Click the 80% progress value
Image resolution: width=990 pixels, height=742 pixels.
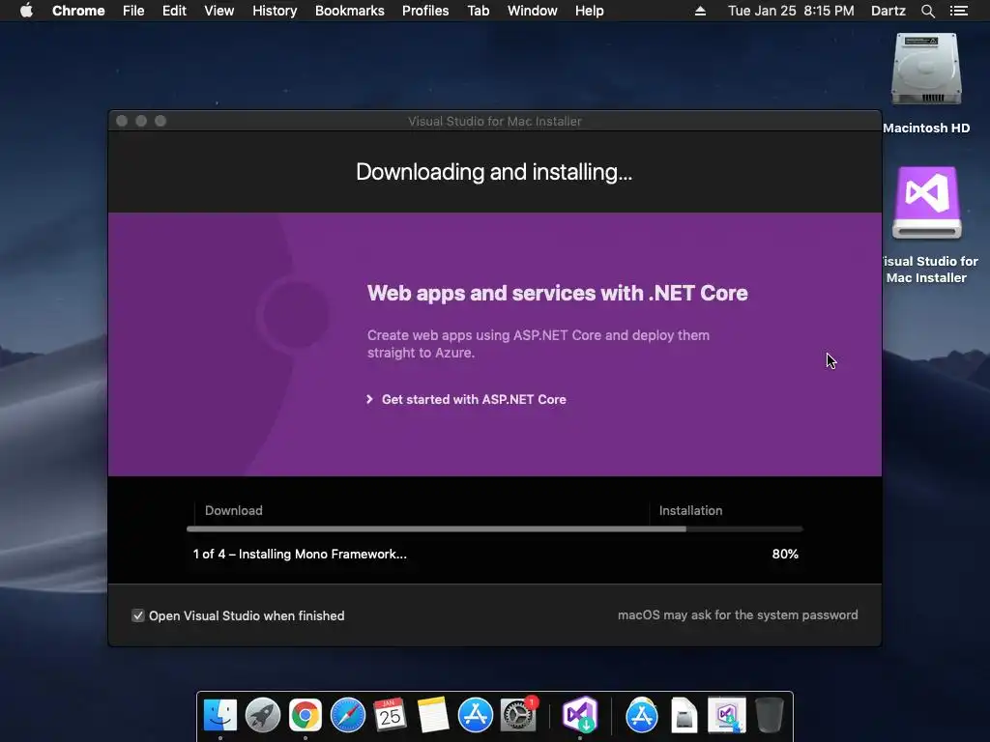click(x=785, y=554)
